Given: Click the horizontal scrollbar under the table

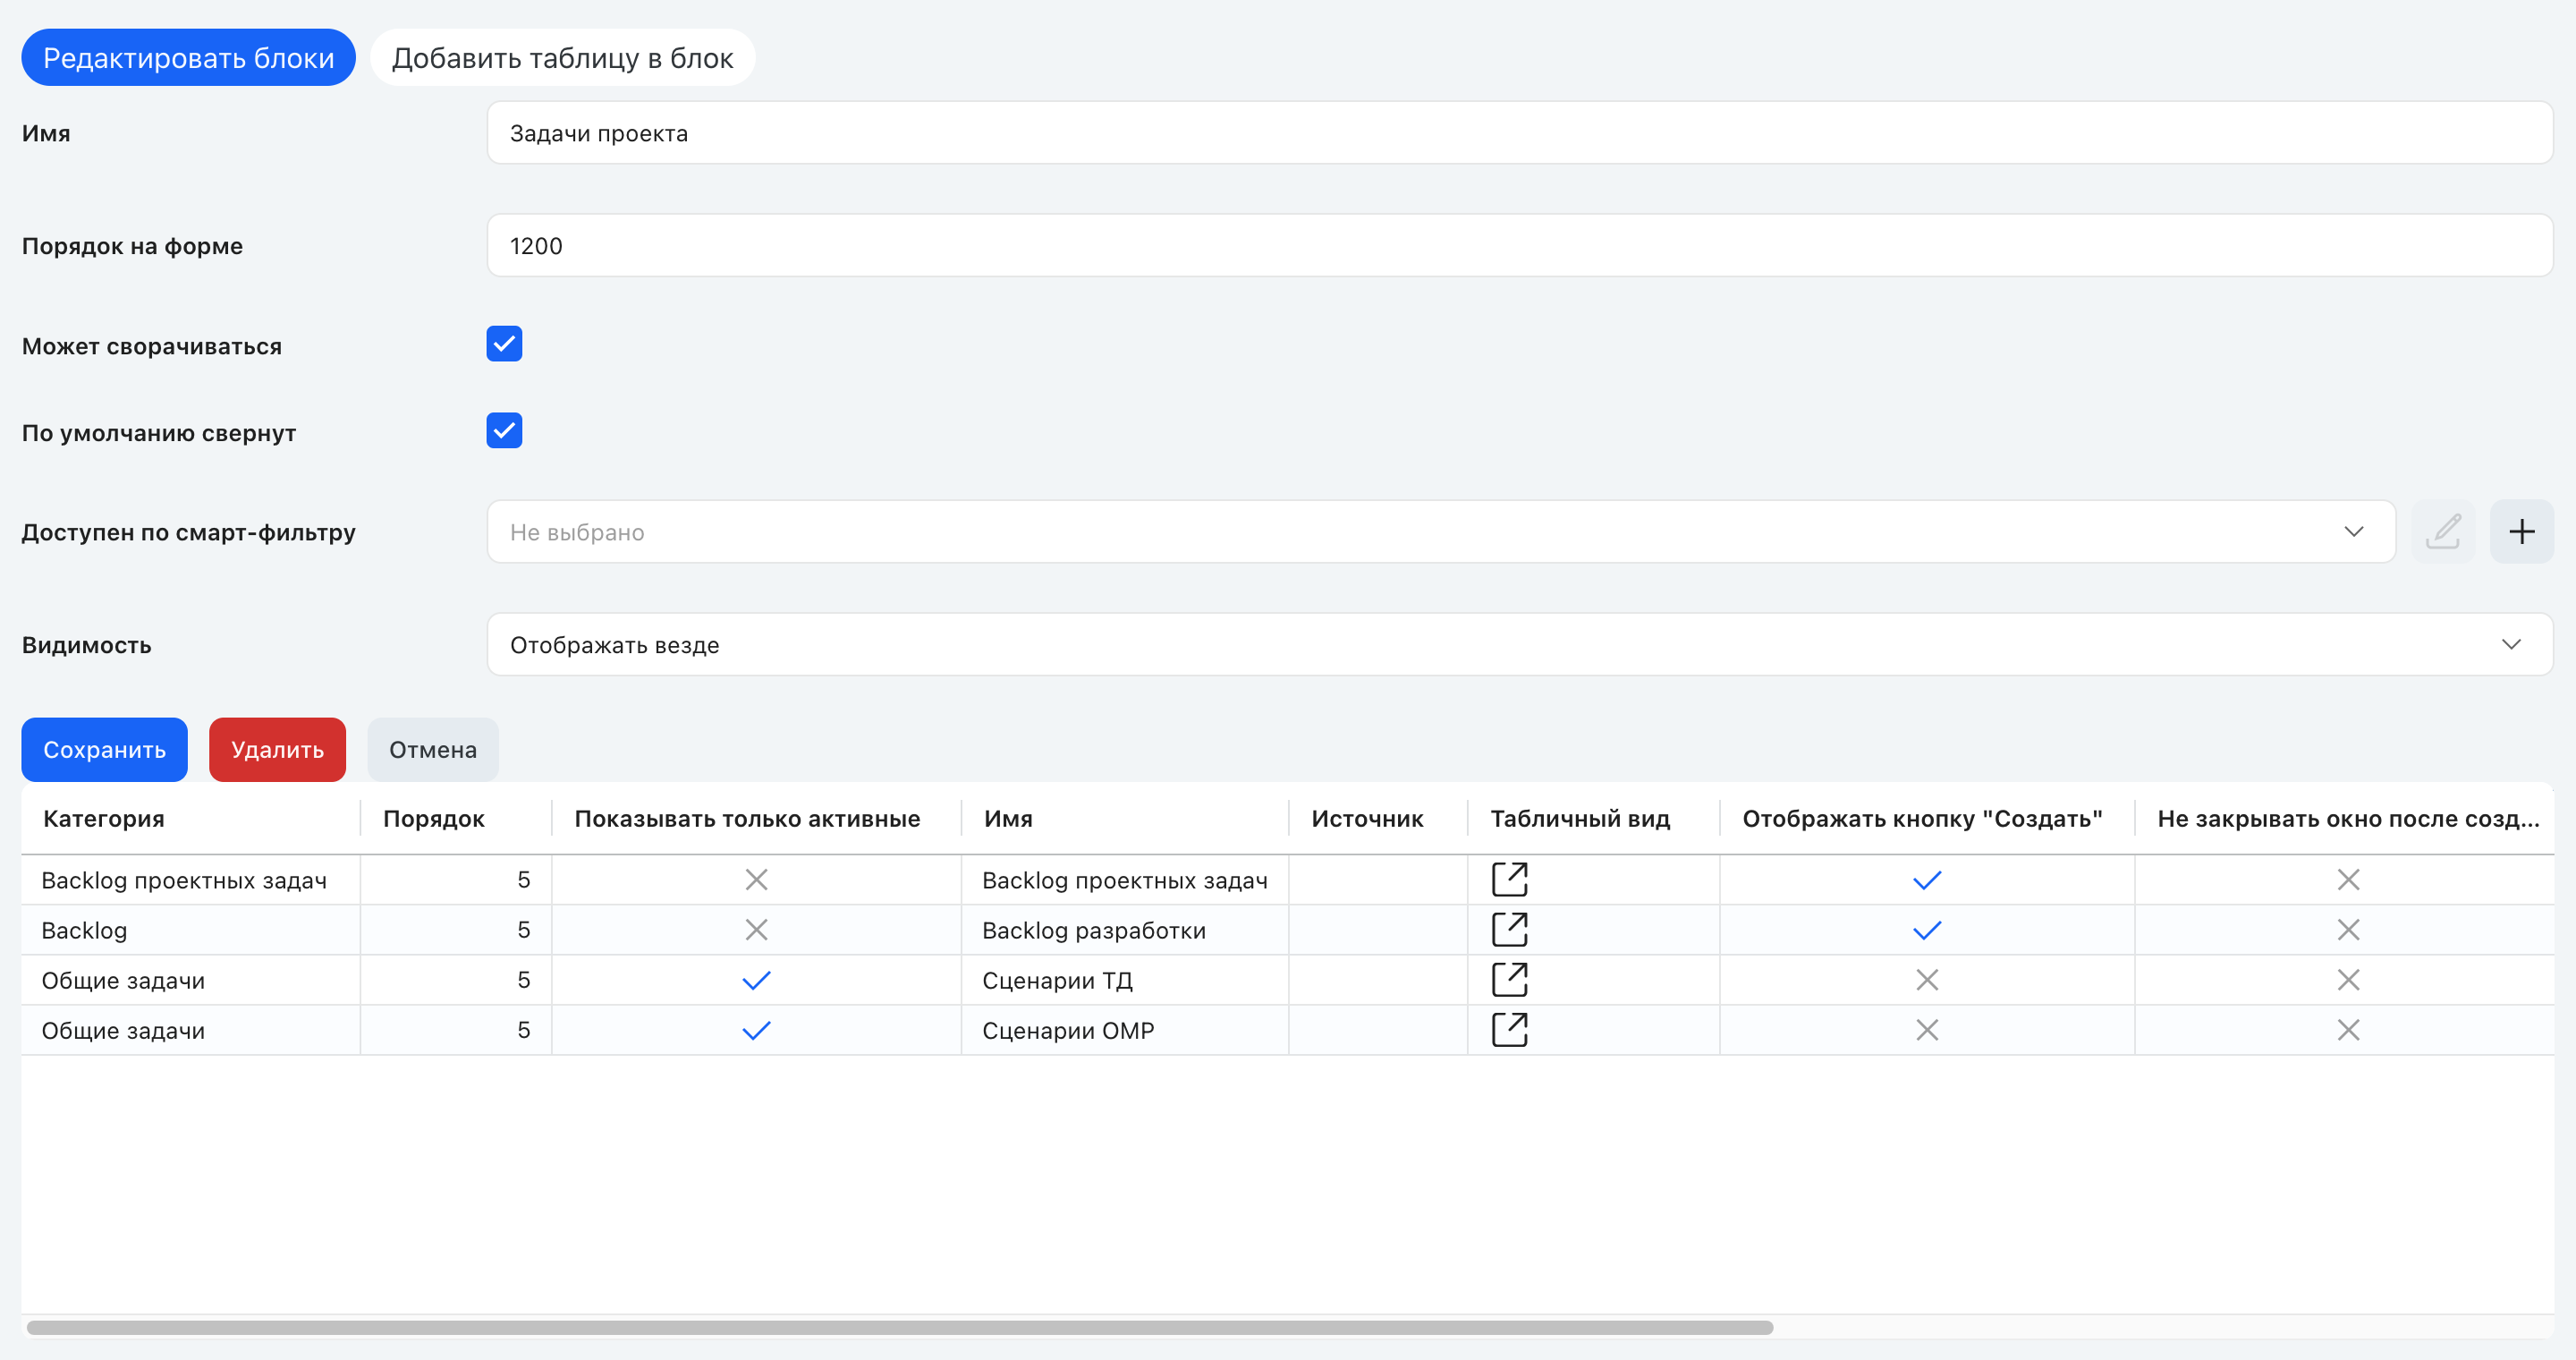Looking at the screenshot, I should (899, 1328).
